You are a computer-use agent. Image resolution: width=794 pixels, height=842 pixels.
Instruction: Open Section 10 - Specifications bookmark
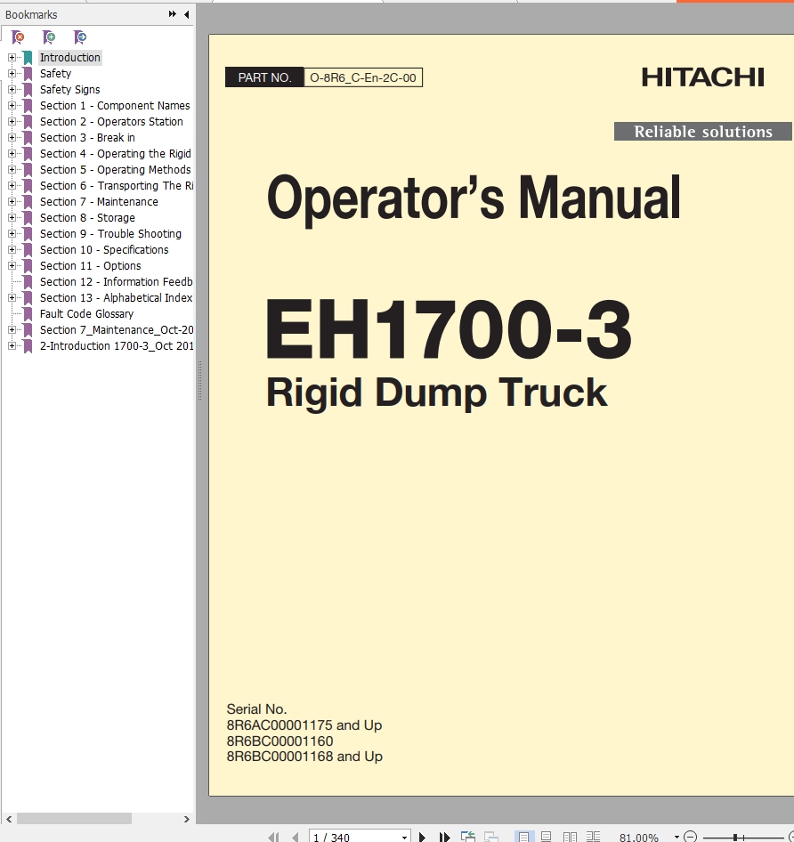click(x=103, y=250)
